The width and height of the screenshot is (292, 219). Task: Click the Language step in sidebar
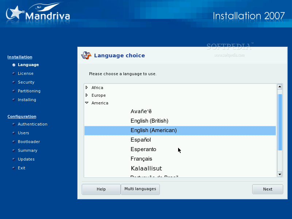pyautogui.click(x=28, y=65)
